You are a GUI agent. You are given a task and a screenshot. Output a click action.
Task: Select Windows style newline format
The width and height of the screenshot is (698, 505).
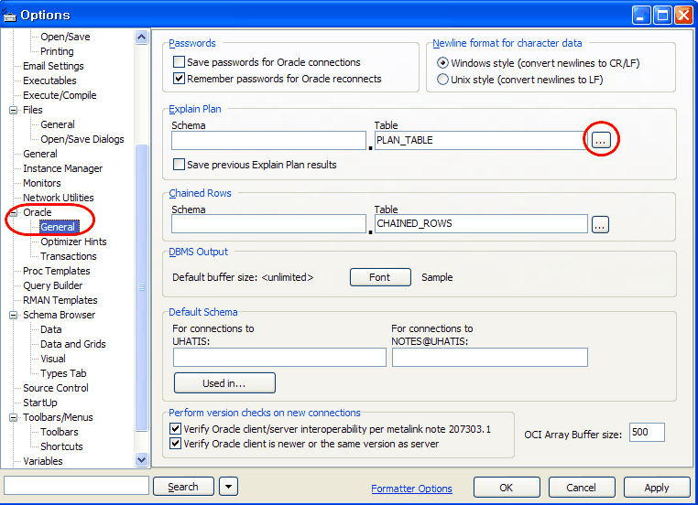tap(443, 63)
